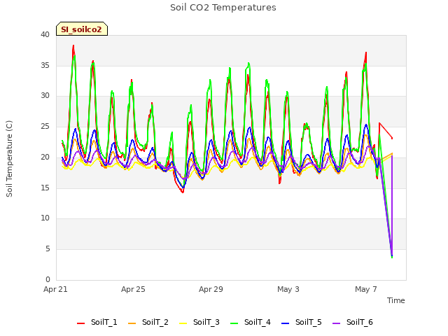Click the Apr 25 x-axis tick label
Viewport: 448px width, 336px height.
click(x=133, y=289)
